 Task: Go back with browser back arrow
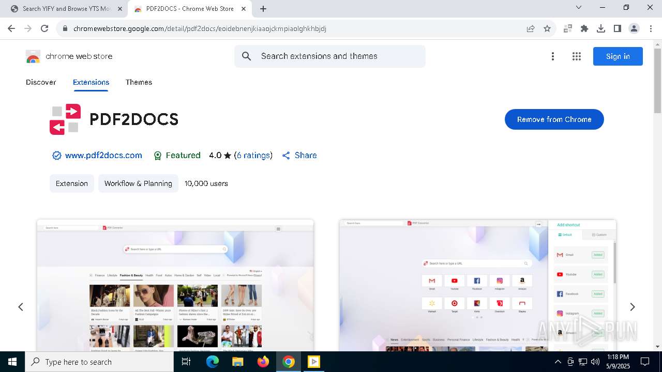12,28
